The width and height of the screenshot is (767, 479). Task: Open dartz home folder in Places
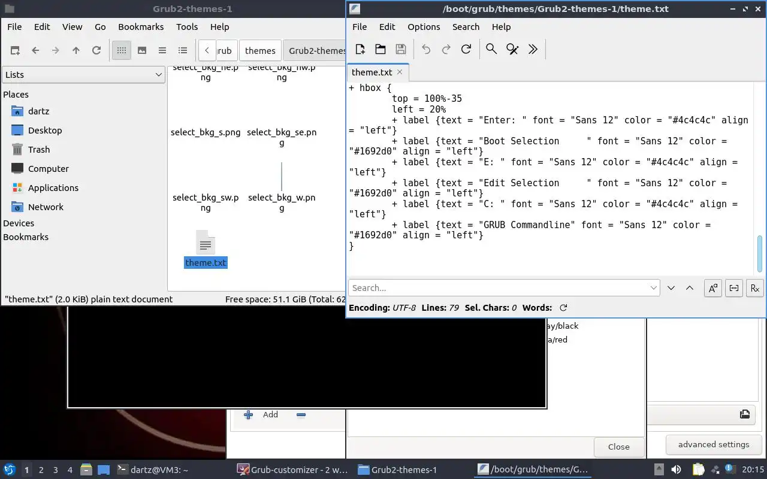38,111
